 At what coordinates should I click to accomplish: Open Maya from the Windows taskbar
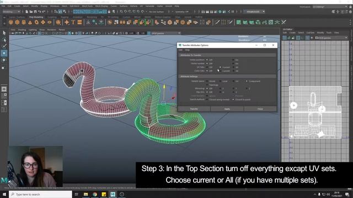(x=113, y=194)
